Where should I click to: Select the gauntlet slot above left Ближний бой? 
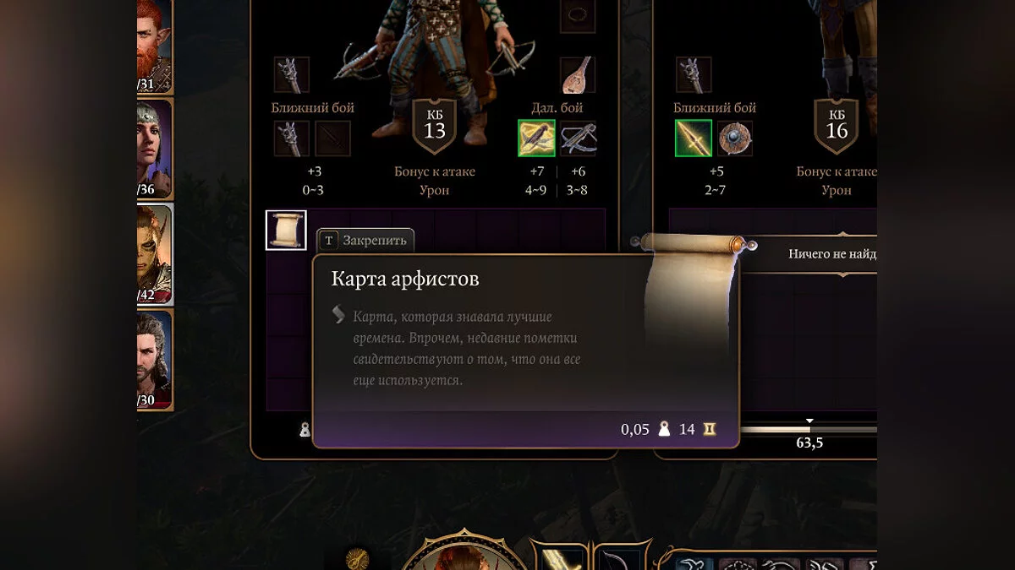(x=291, y=75)
